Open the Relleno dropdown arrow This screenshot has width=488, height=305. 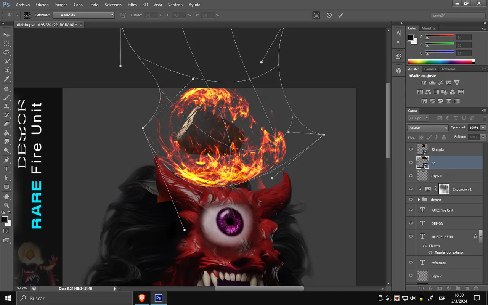(x=483, y=137)
